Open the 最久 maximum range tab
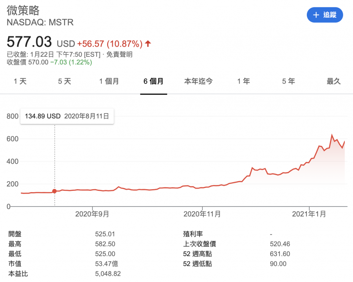The height and width of the screenshot is (282, 353). (x=334, y=81)
